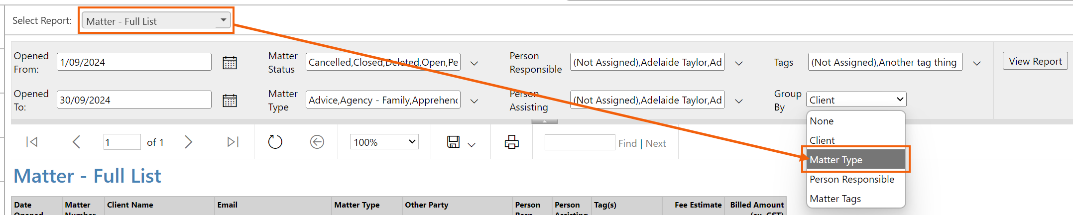The height and width of the screenshot is (215, 1073).
Task: Jump to last report page
Action: [233, 142]
